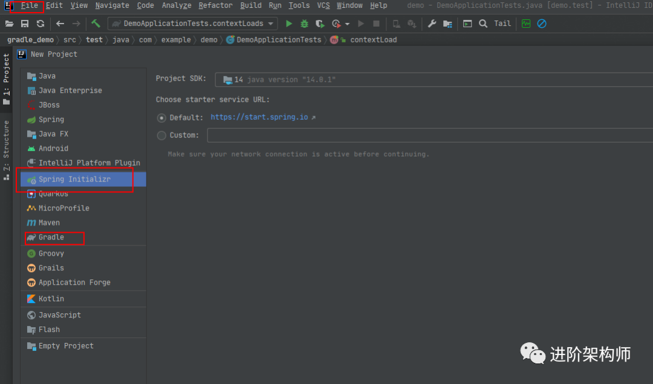This screenshot has height=384, width=653.
Task: Click the blue circle-slash icon
Action: [x=542, y=24]
